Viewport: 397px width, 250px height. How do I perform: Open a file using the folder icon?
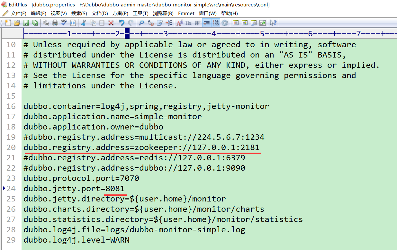17,23
